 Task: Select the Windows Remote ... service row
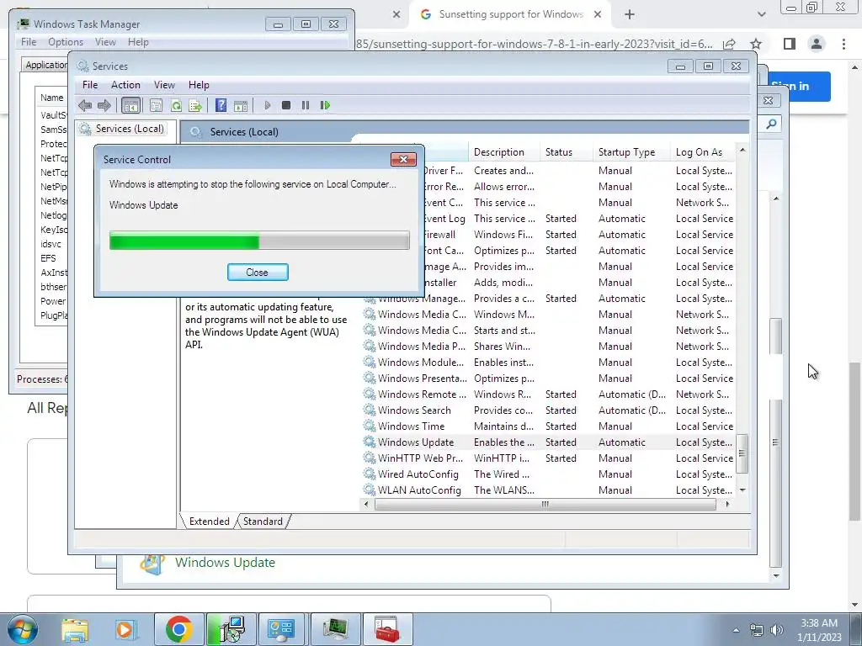549,394
